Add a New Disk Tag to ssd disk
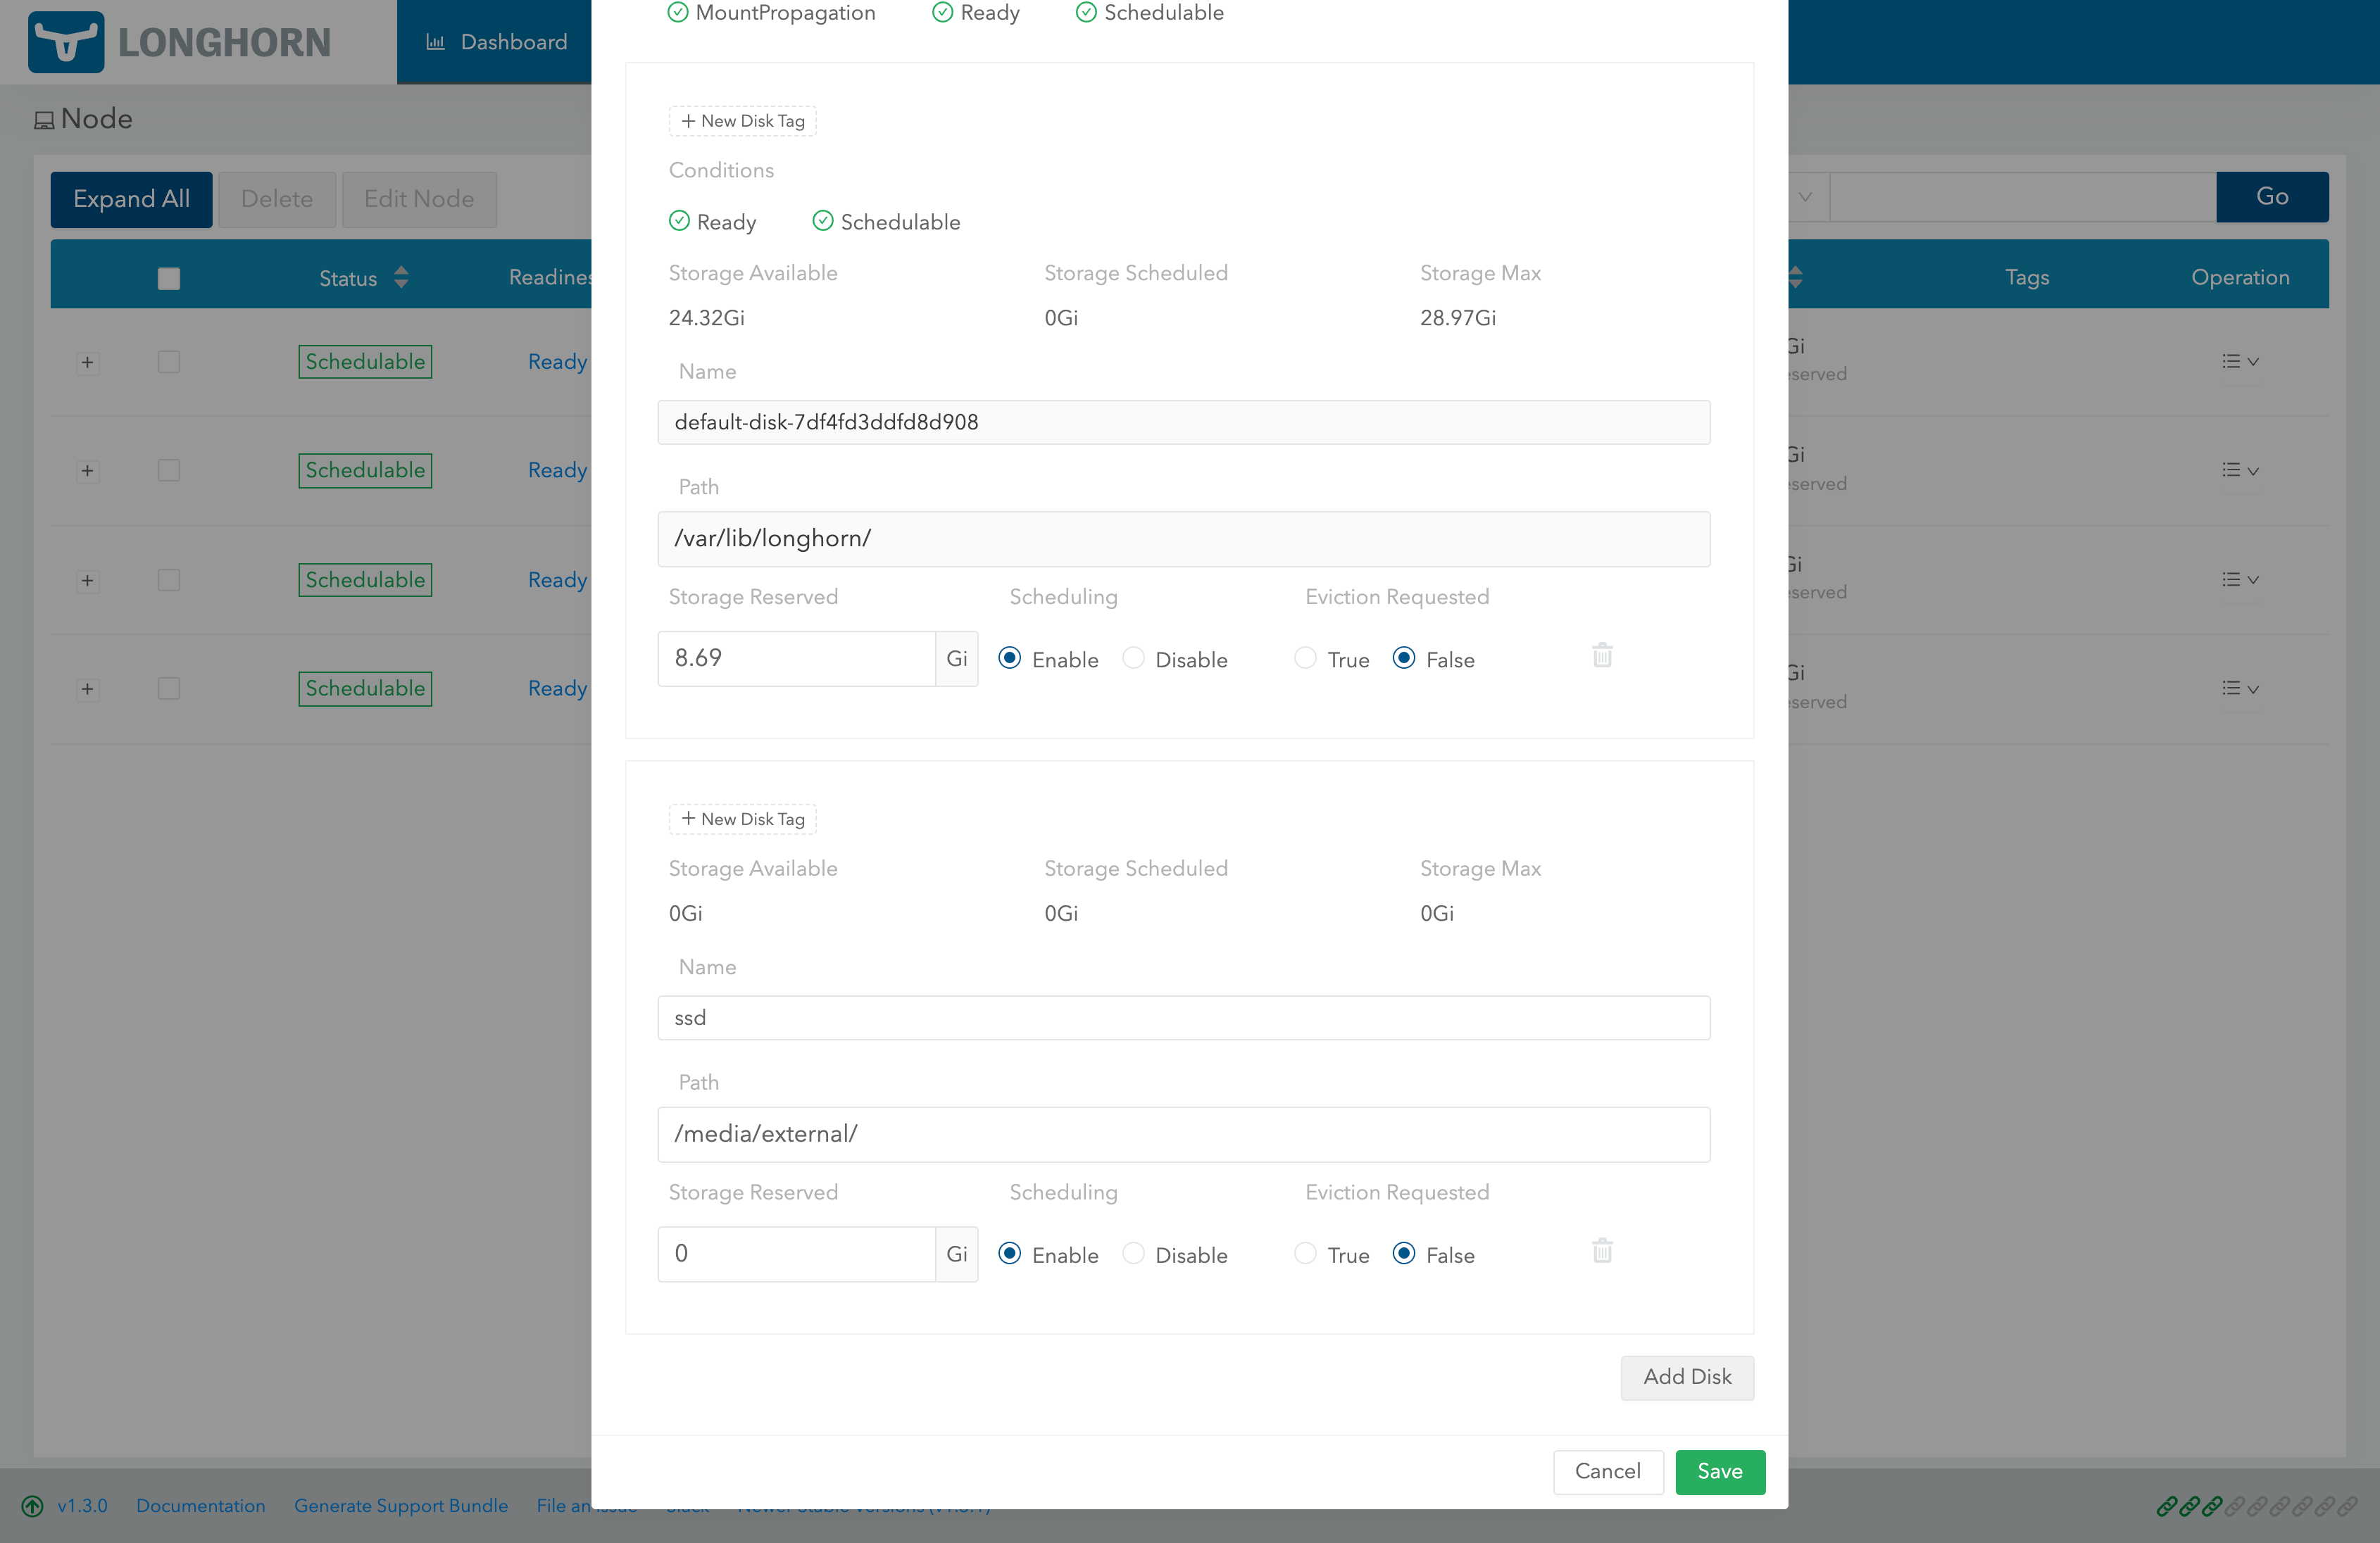Image resolution: width=2380 pixels, height=1543 pixels. pyautogui.click(x=742, y=819)
